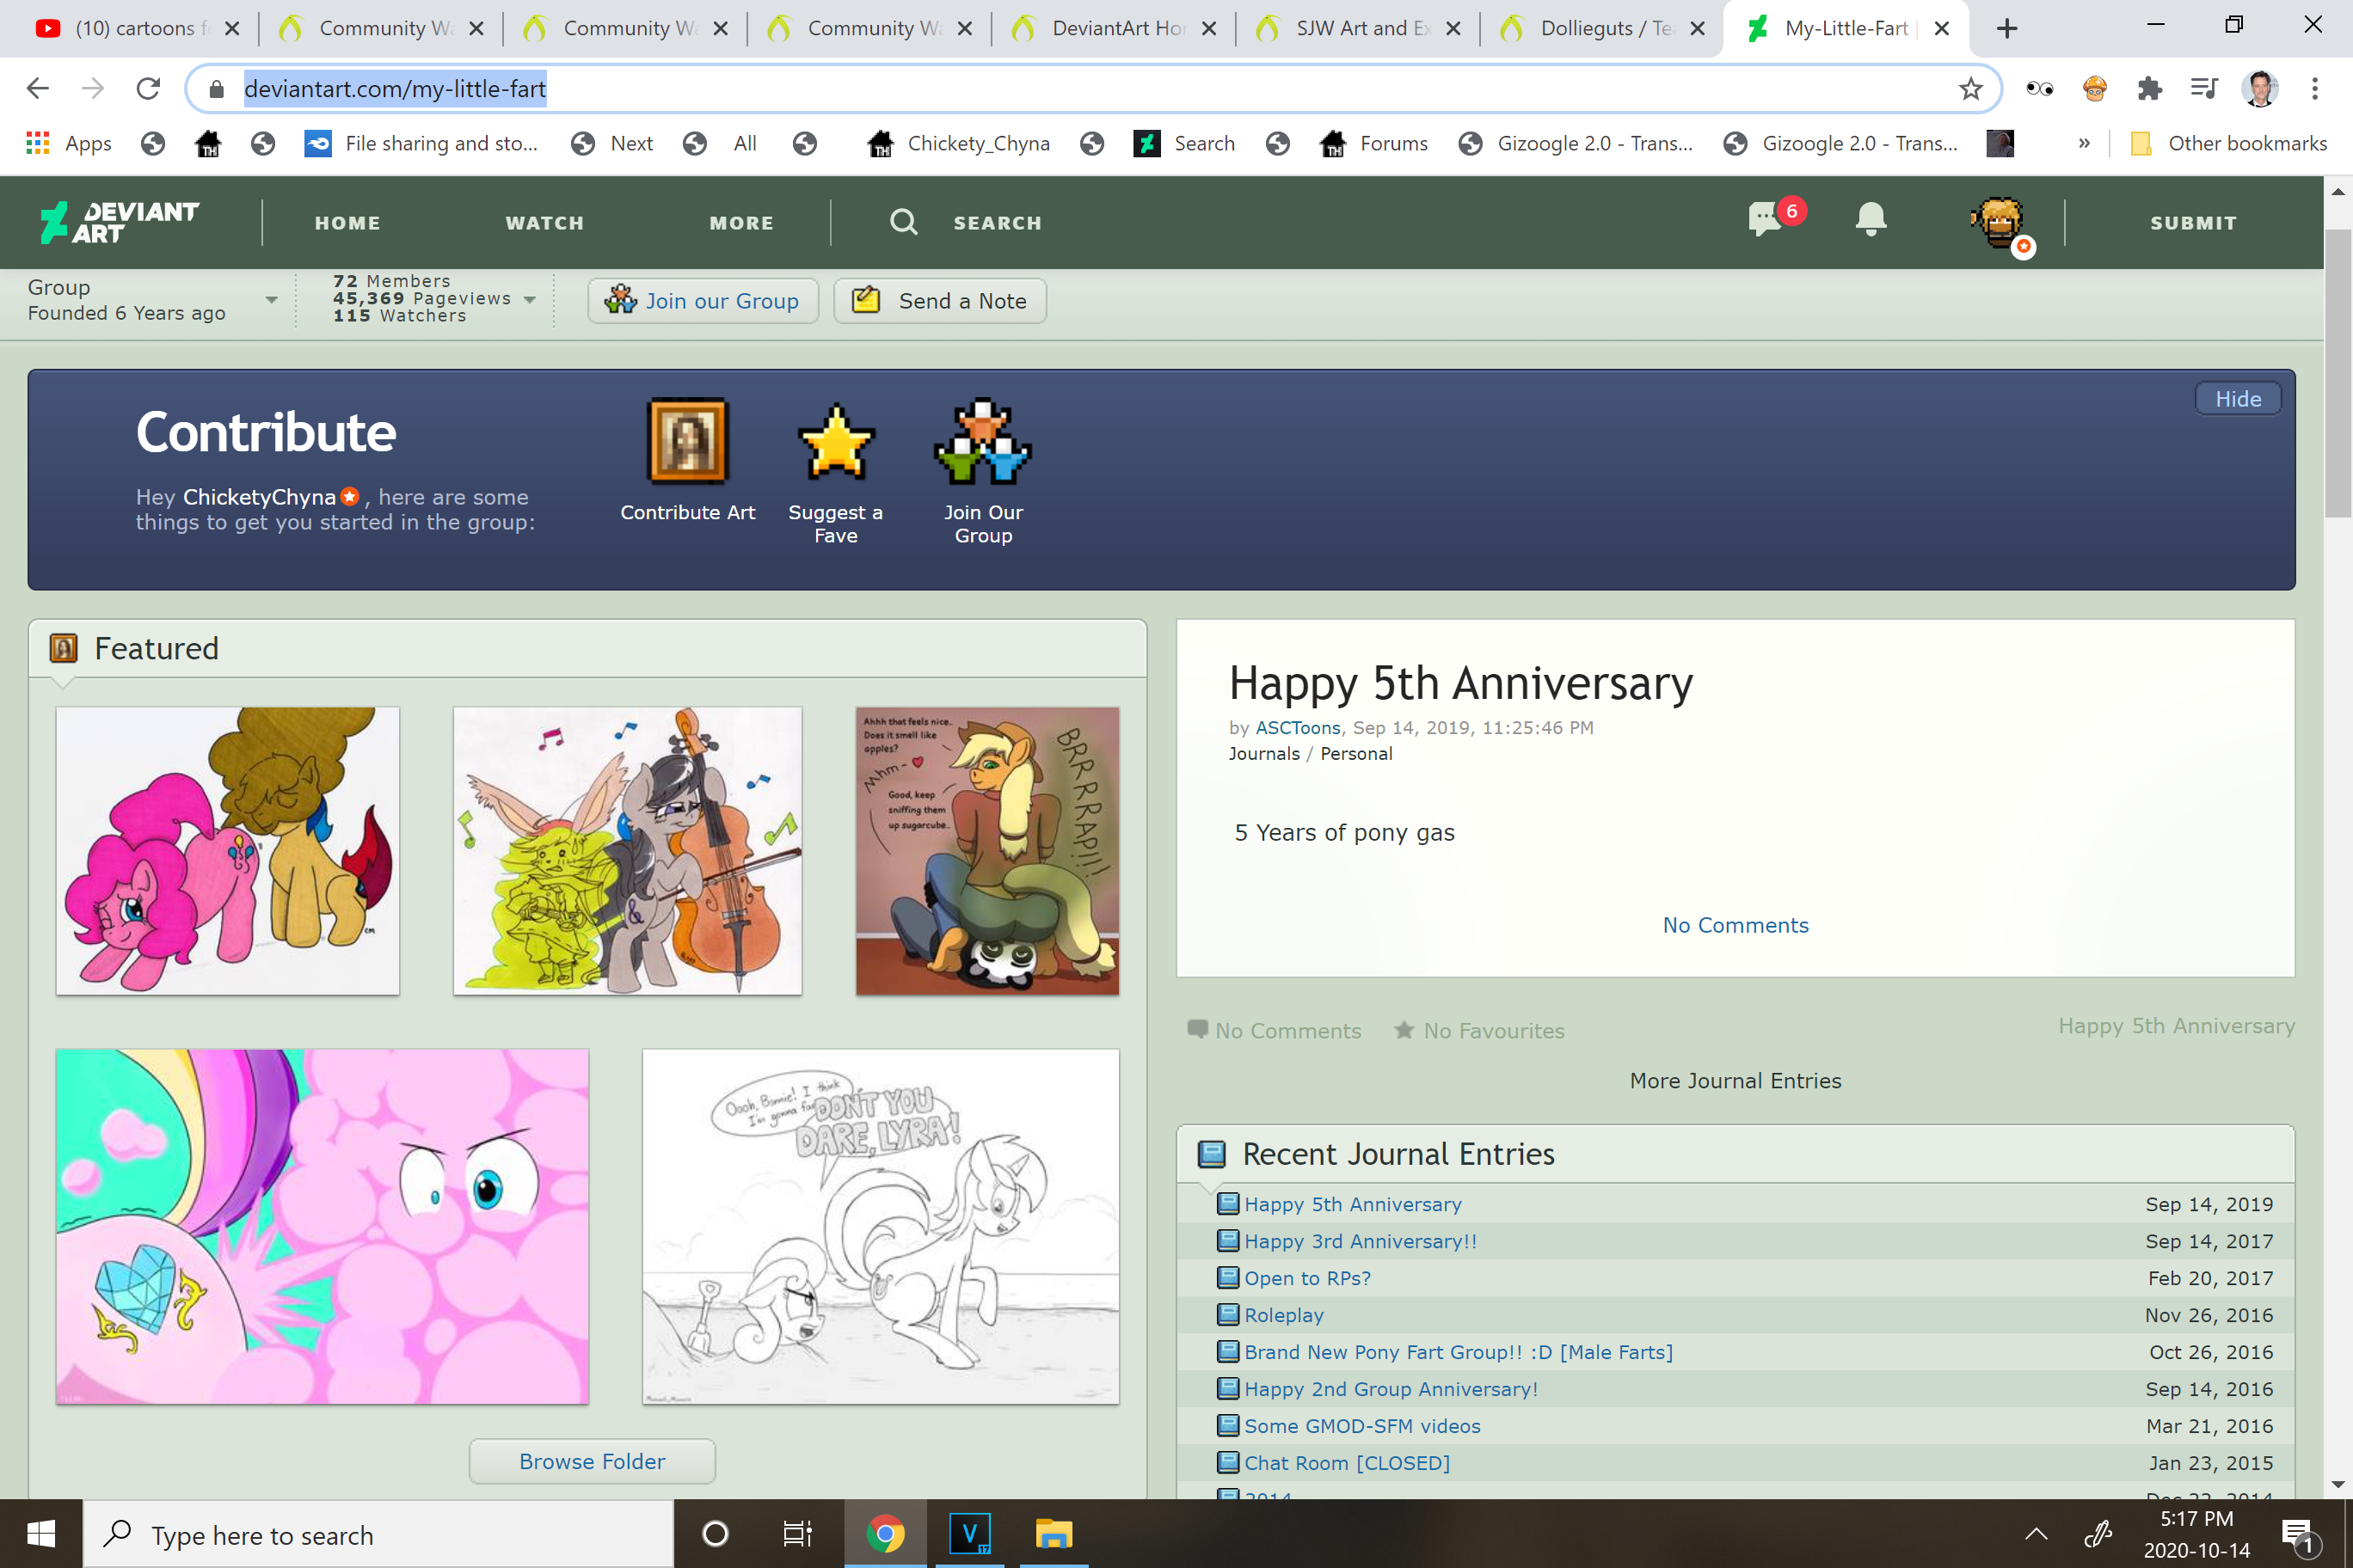Screen dimensions: 2353x1568
Task: Click the Browse Folder button
Action: point(593,1461)
